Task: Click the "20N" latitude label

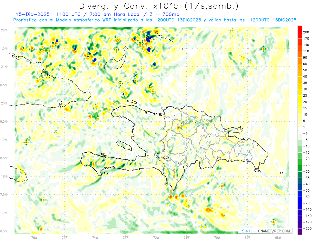Action: tap(4, 103)
